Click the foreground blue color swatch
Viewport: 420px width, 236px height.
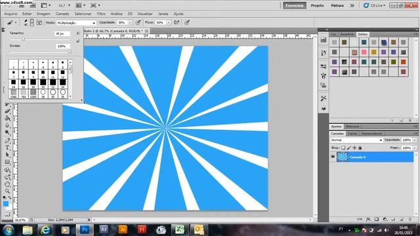(x=6, y=204)
